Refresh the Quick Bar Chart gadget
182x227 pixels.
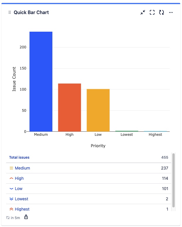[x=162, y=13]
